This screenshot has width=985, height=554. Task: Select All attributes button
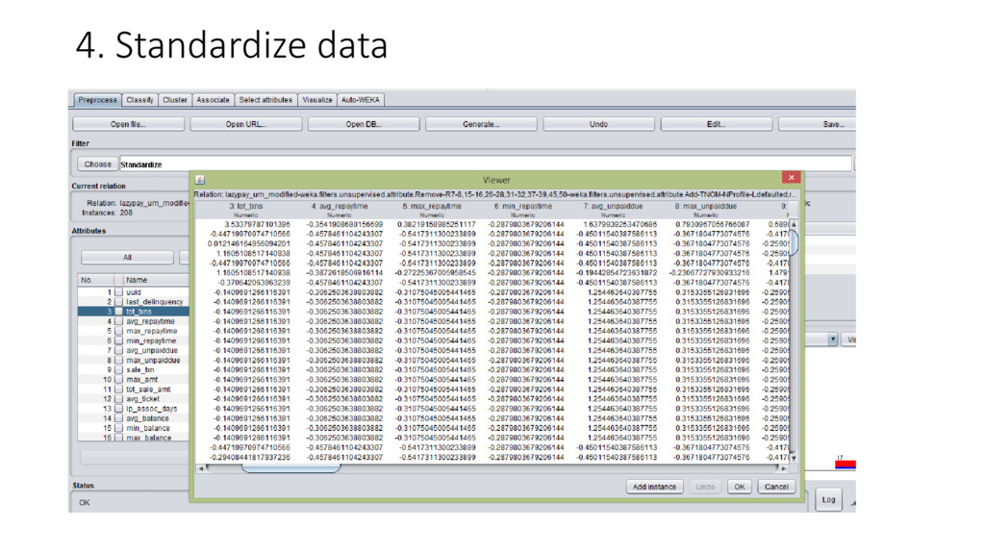point(128,258)
